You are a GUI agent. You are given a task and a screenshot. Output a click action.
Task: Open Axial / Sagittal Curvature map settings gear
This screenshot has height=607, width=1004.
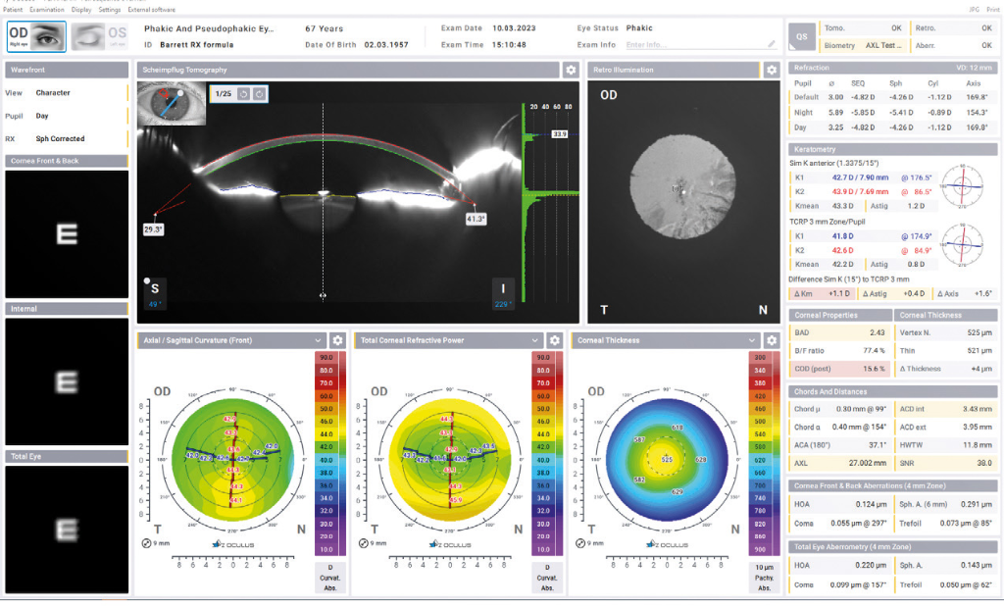click(x=337, y=340)
